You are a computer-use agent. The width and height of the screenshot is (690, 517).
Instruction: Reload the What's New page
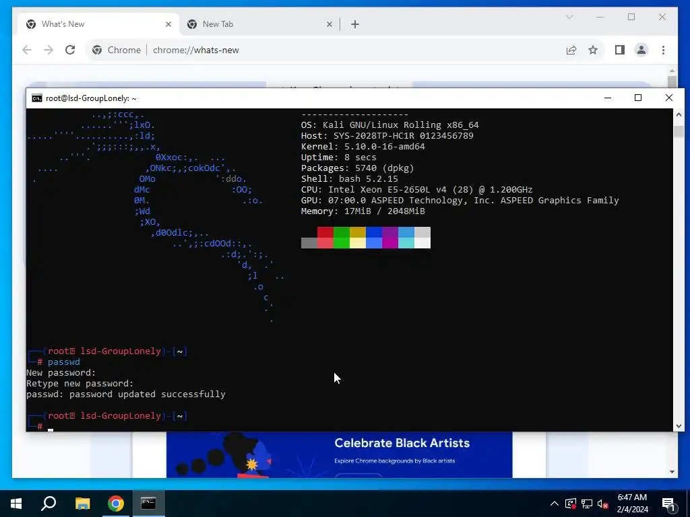(x=70, y=50)
